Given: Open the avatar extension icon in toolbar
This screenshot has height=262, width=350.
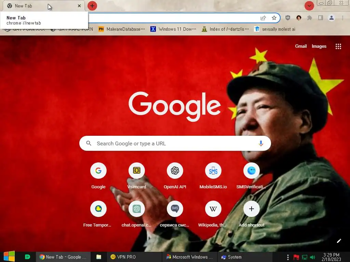Looking at the screenshot, I should coord(299,18).
